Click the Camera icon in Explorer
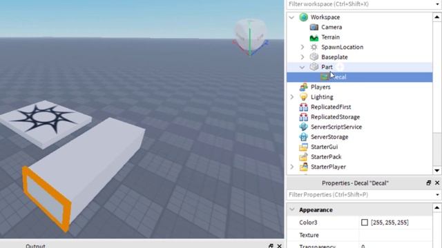 point(314,28)
